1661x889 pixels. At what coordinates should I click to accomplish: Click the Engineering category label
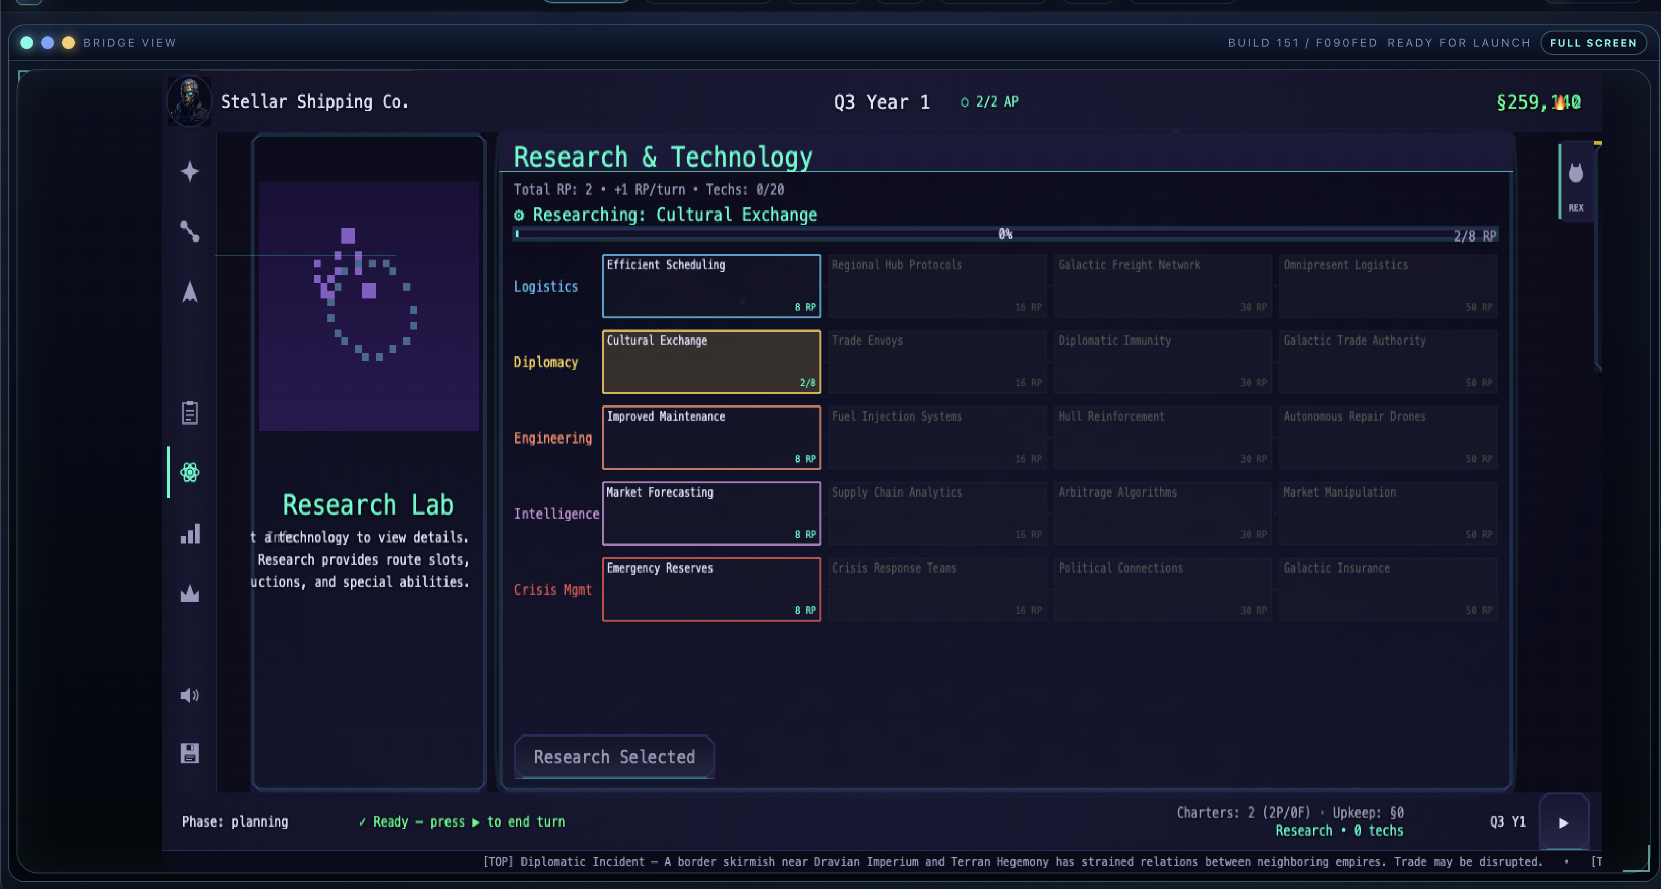(553, 438)
